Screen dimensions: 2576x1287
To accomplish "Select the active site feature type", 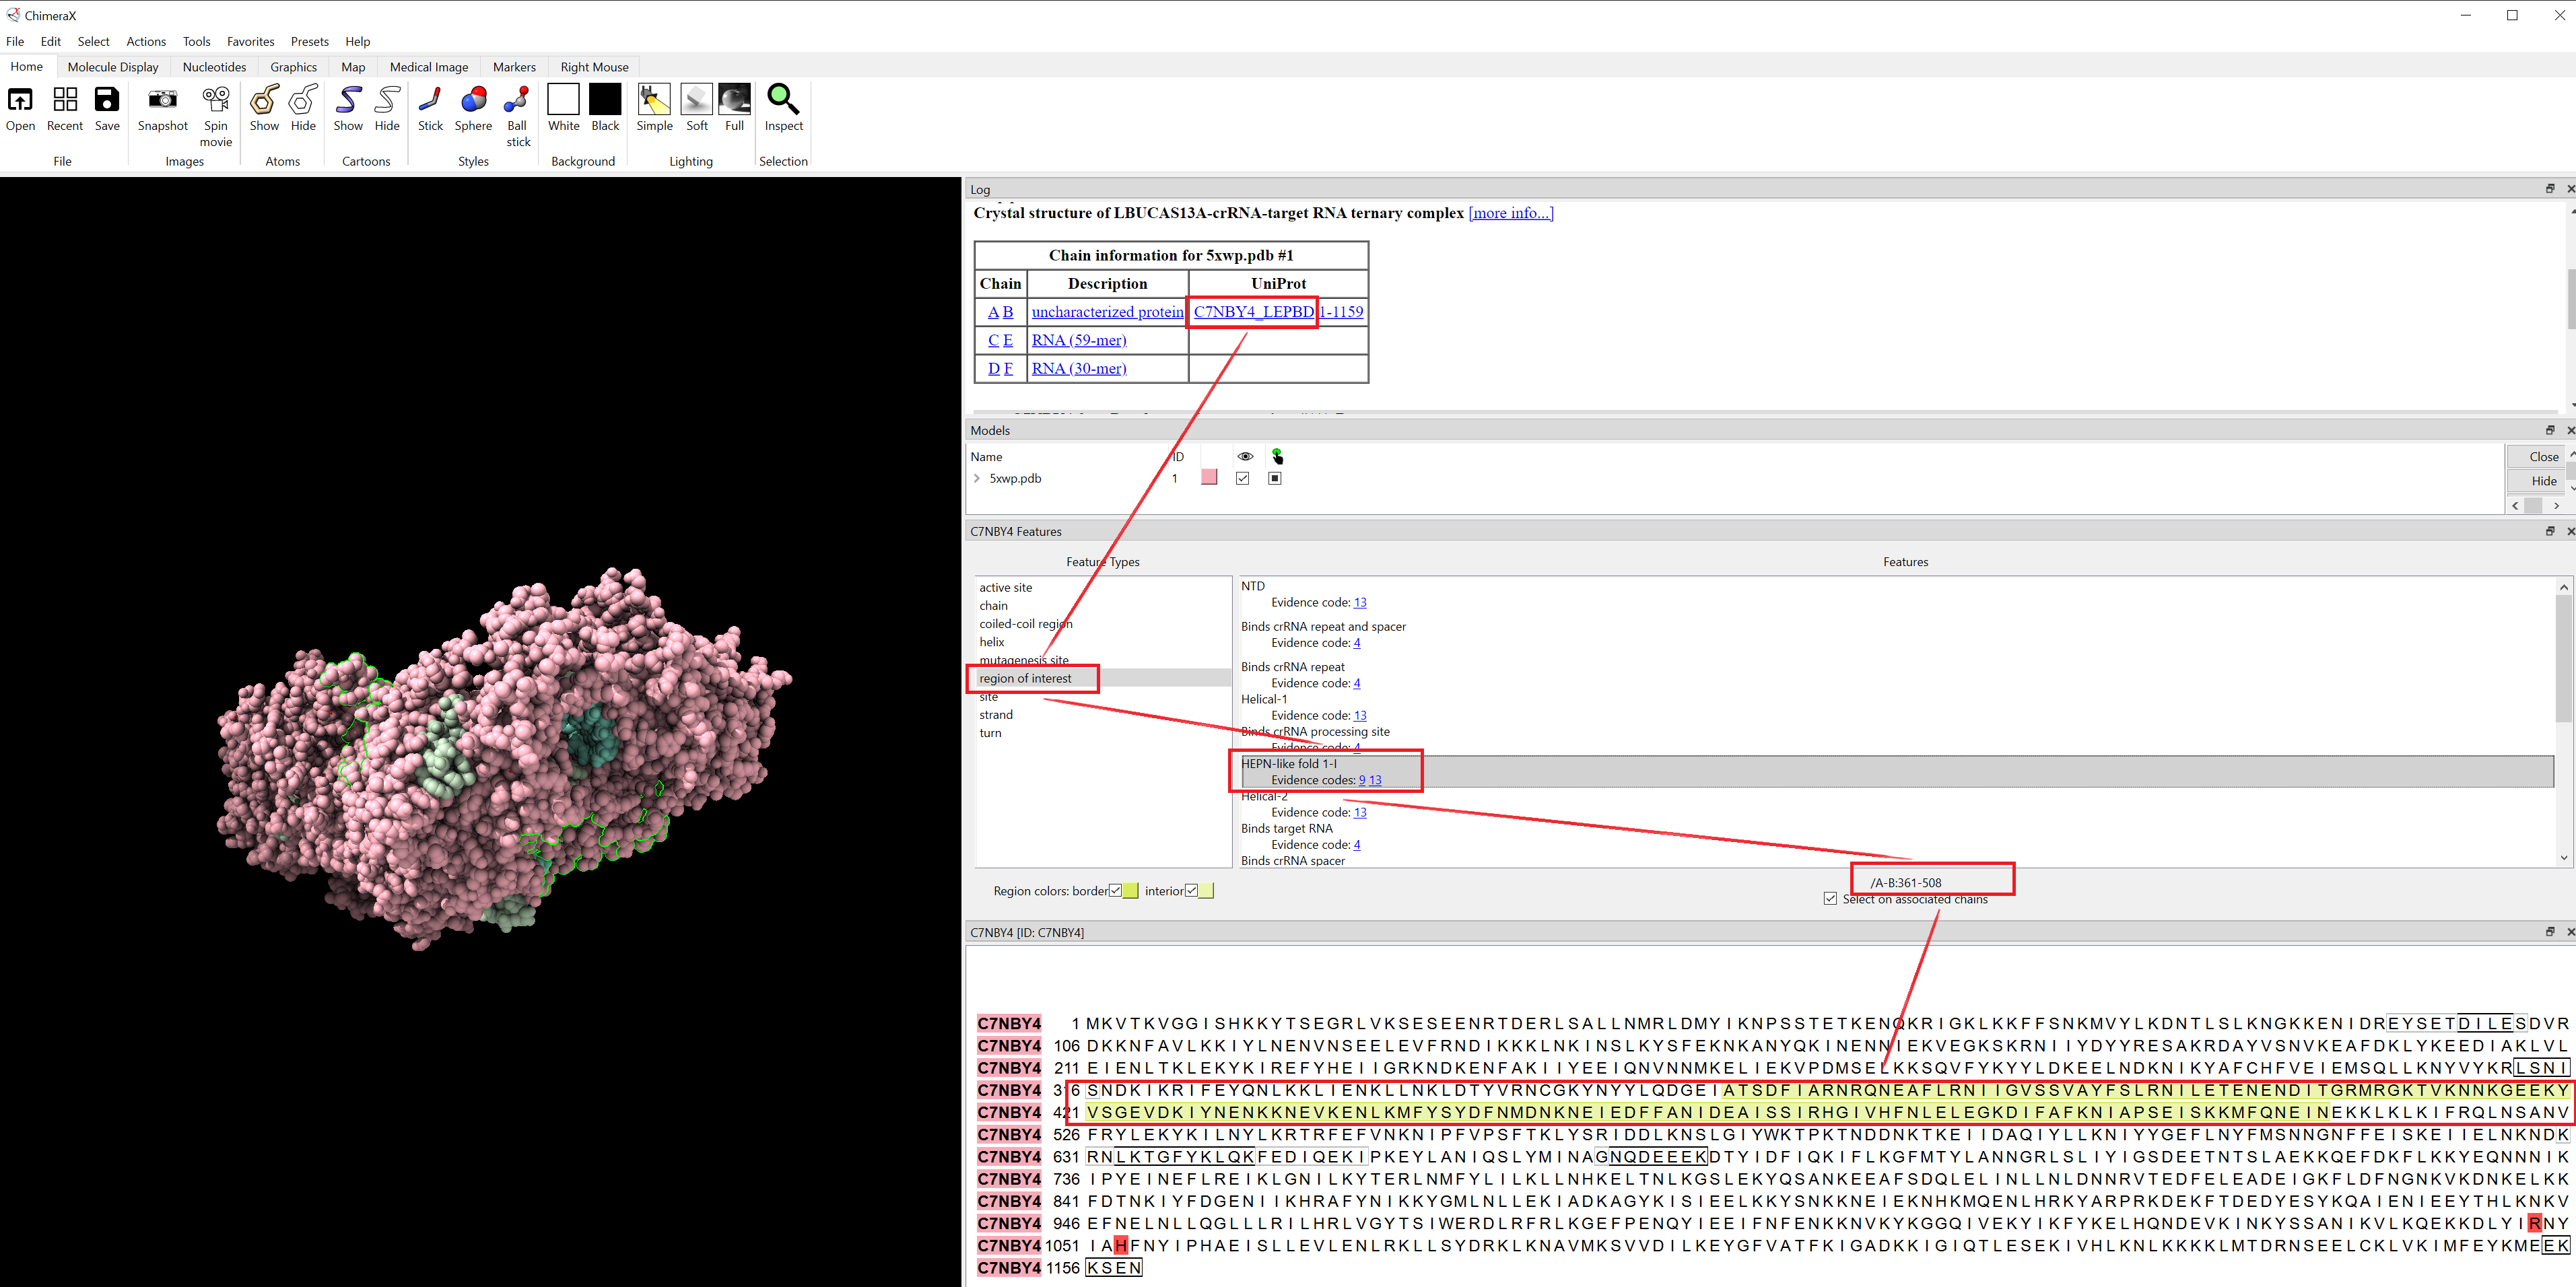I will [1005, 587].
